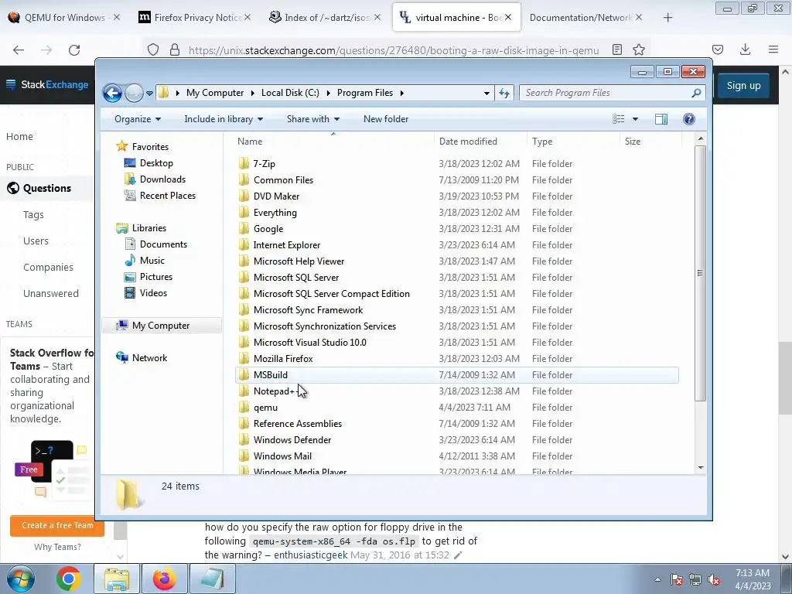Click Sign up on Stack Exchange page
The width and height of the screenshot is (792, 594).
pyautogui.click(x=743, y=85)
